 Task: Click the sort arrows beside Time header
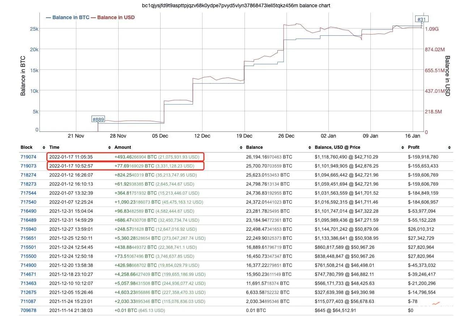pyautogui.click(x=110, y=148)
